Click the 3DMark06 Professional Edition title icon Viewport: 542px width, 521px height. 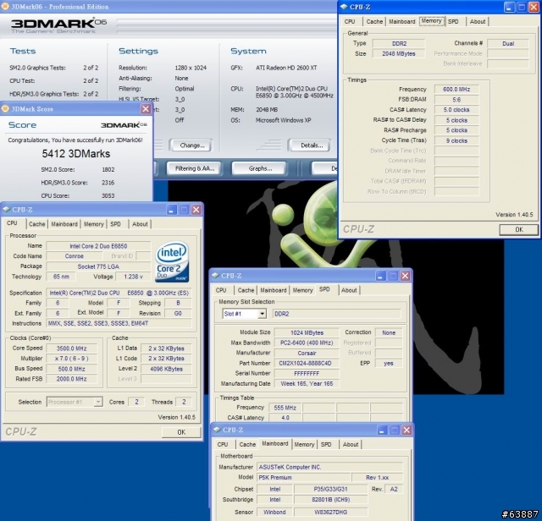tap(5, 6)
